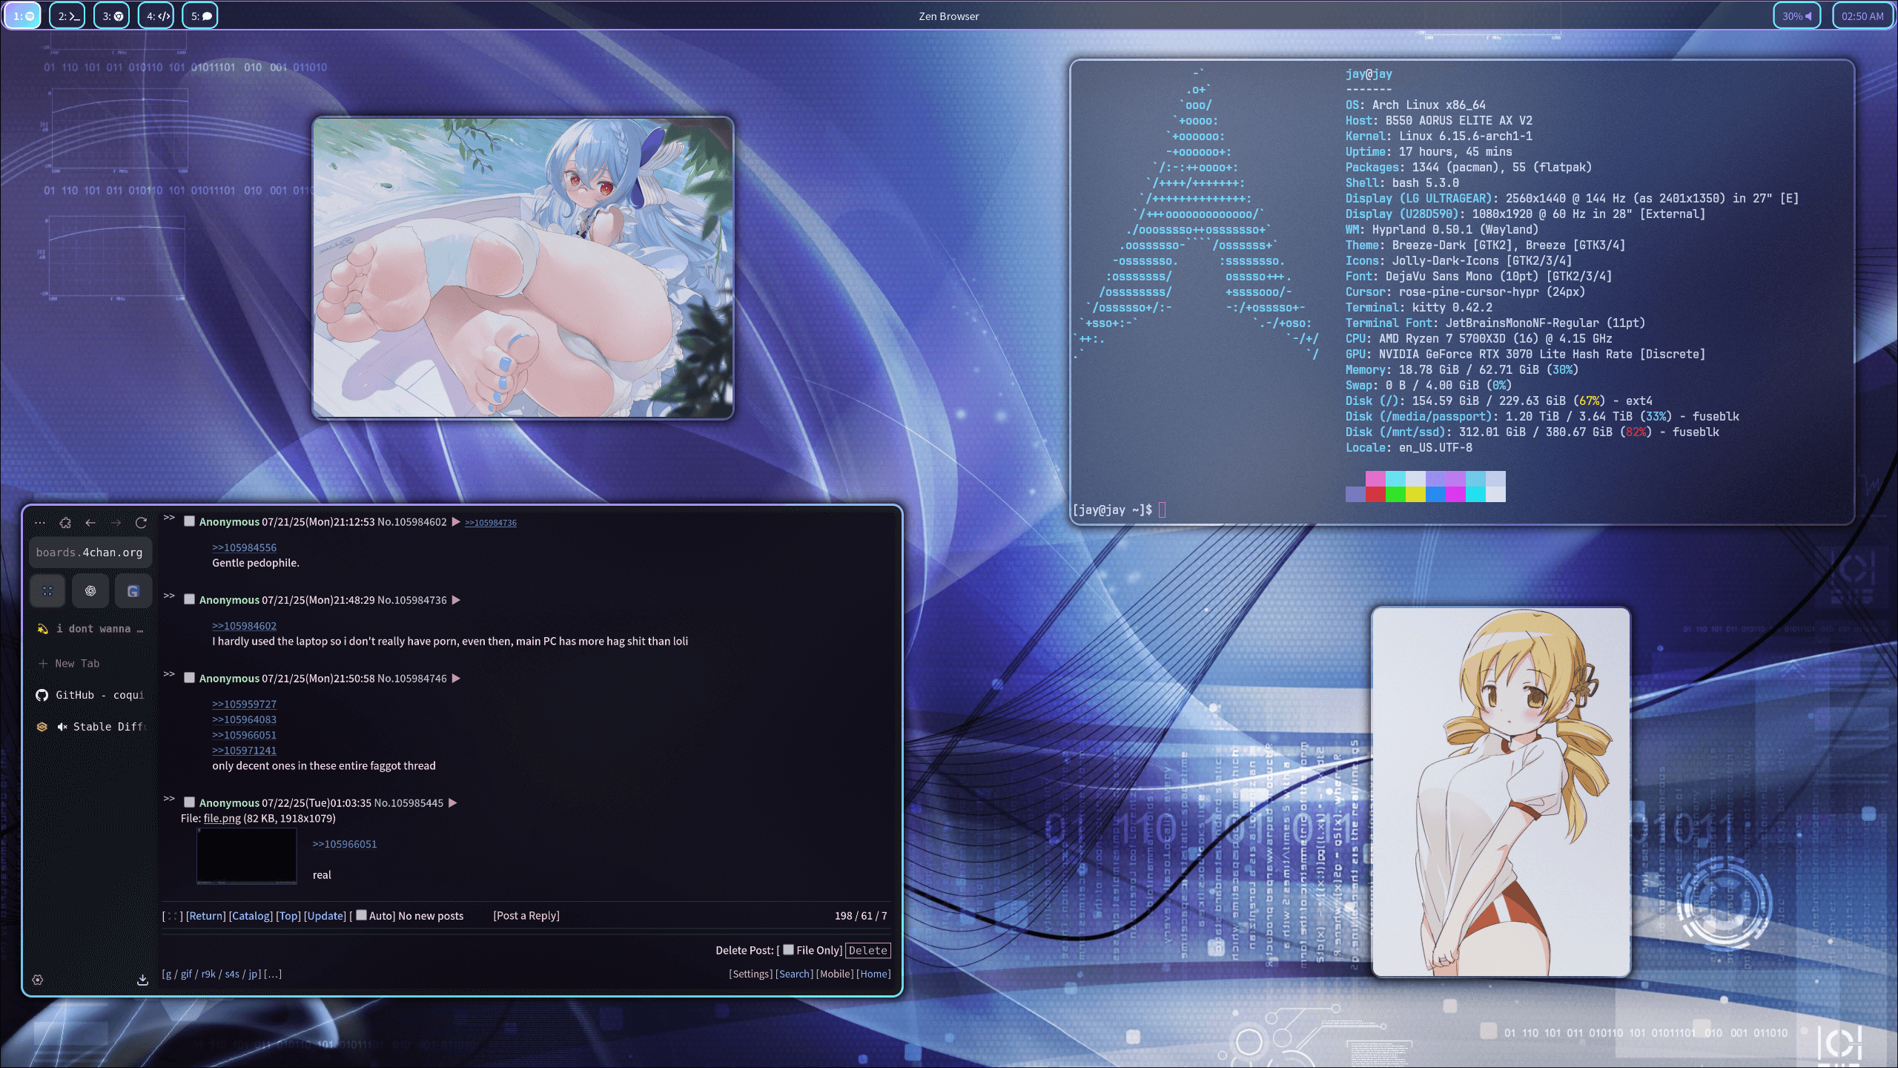Viewport: 1898px width, 1068px height.
Task: Click the Delete button
Action: pyautogui.click(x=868, y=950)
